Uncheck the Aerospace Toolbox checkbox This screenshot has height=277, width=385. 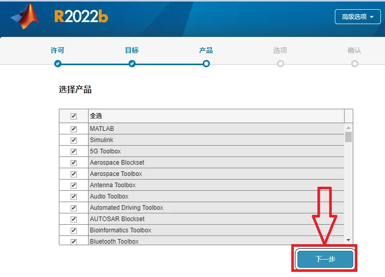(74, 174)
